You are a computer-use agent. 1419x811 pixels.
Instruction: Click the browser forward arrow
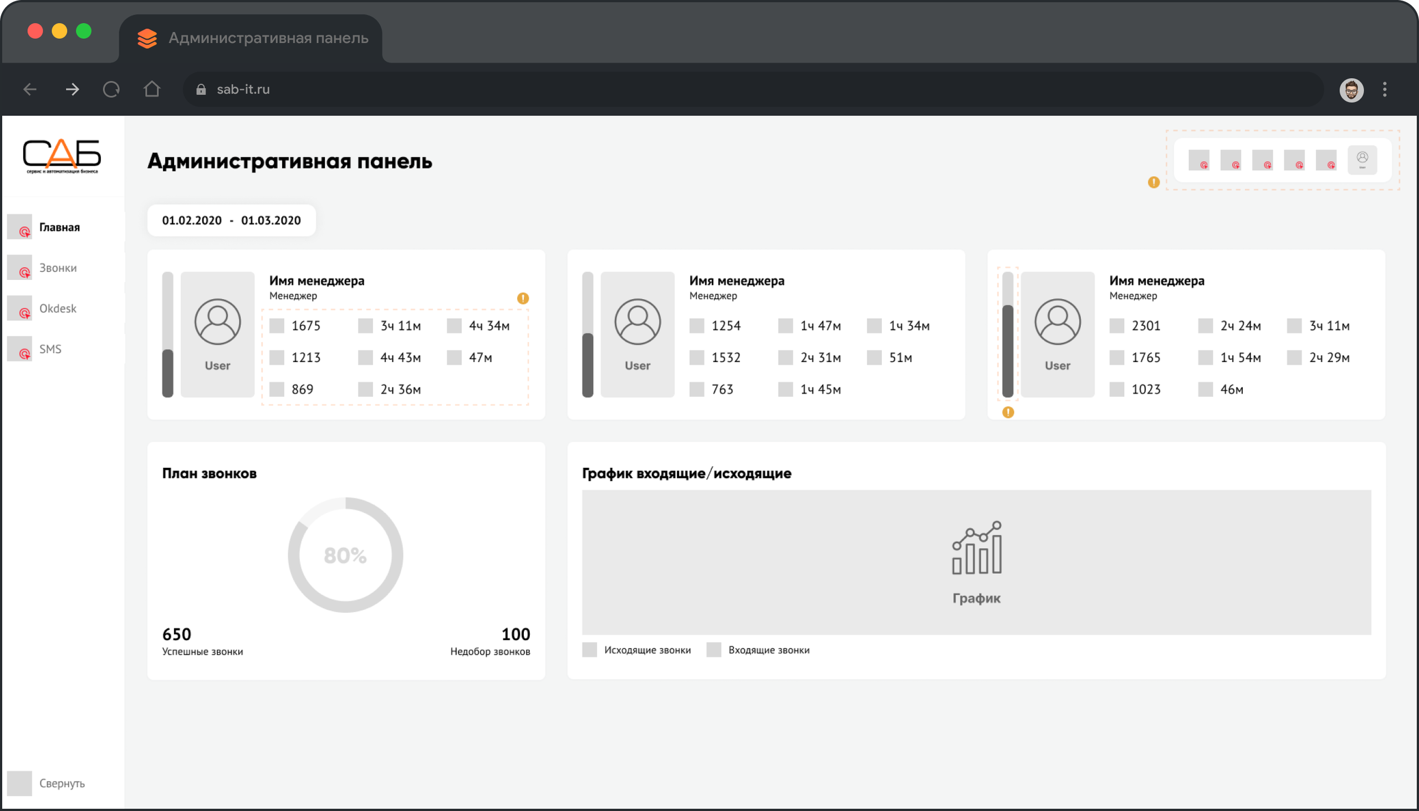[x=72, y=89]
